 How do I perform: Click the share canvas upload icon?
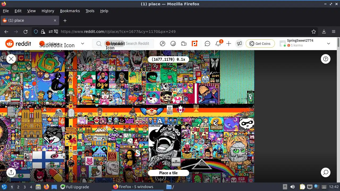(11, 172)
